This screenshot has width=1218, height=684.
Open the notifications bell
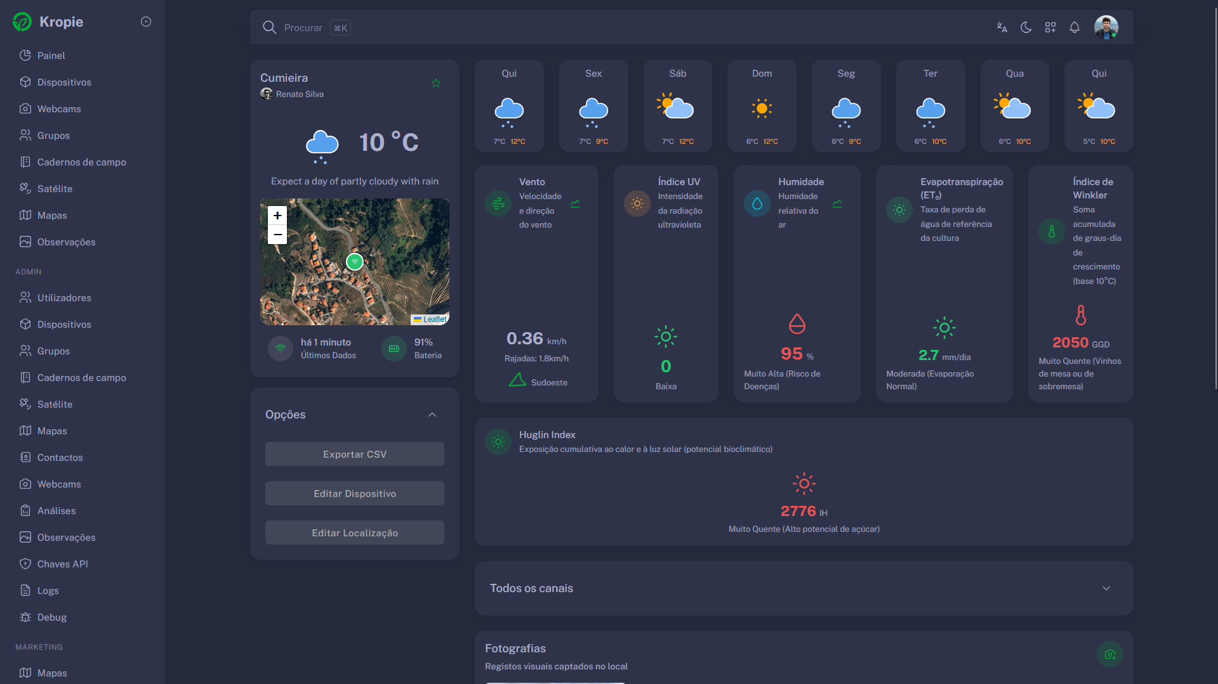point(1075,27)
